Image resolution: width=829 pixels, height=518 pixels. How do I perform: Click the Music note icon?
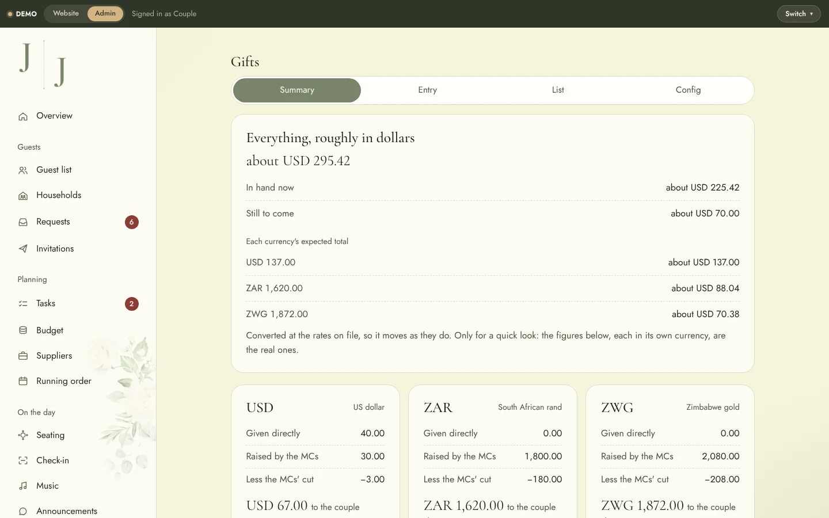pos(23,486)
